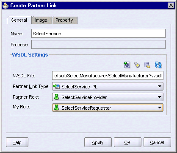
Task: Open Help for this dialog
Action: 17,142
